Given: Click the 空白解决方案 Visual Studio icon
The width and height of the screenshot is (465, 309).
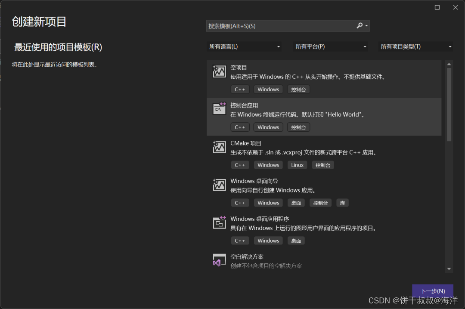Looking at the screenshot, I should (219, 260).
